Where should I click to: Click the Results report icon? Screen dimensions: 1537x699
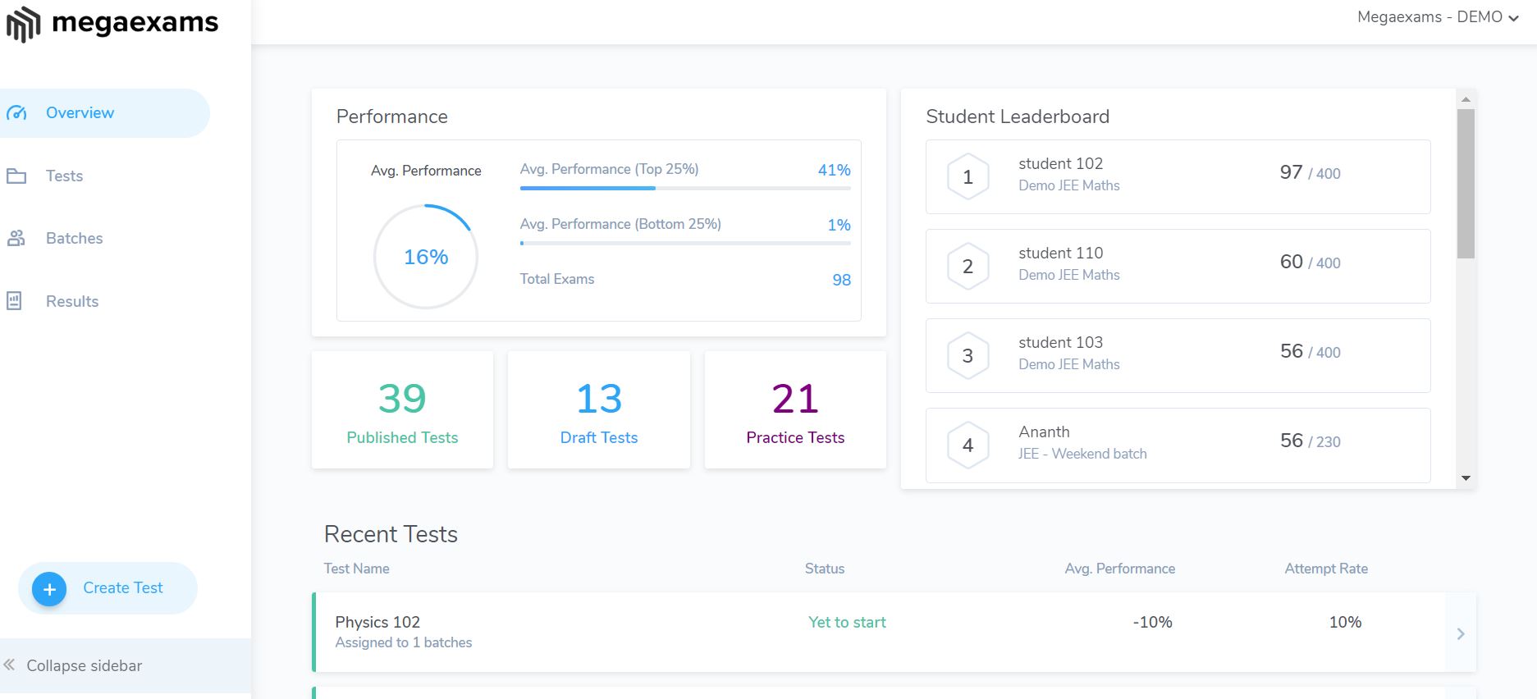click(x=15, y=301)
